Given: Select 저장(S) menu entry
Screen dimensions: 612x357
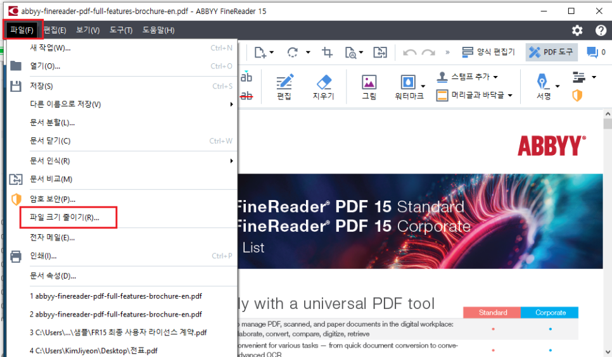Looking at the screenshot, I should click(122, 86).
